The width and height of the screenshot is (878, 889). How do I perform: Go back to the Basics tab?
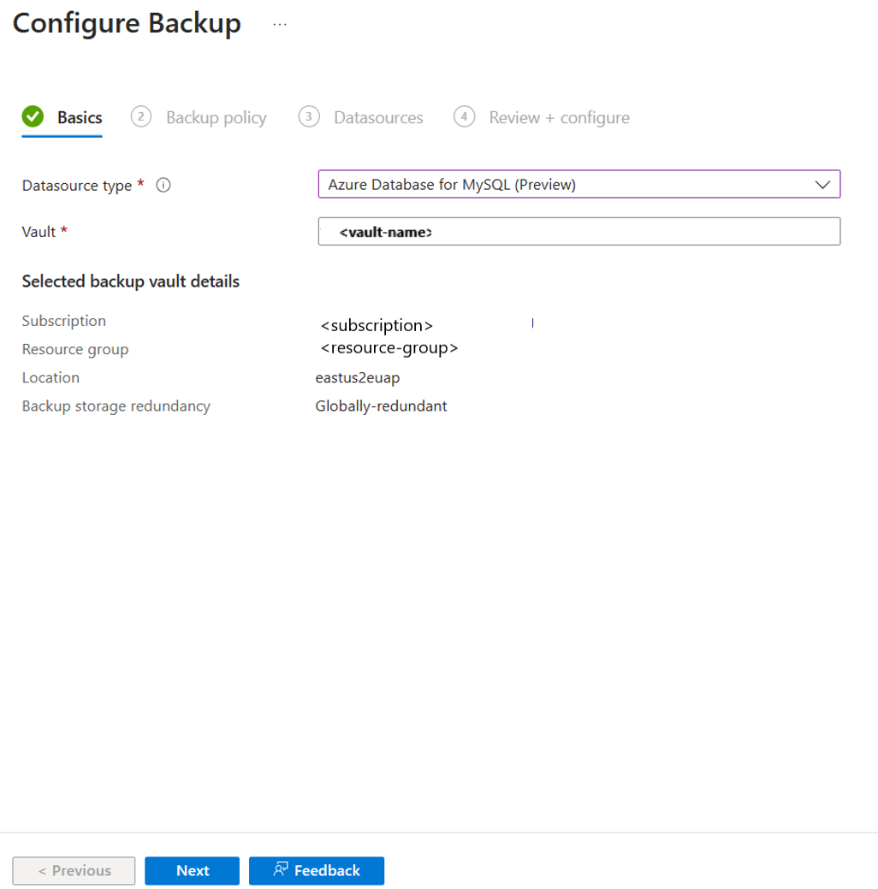coord(79,117)
